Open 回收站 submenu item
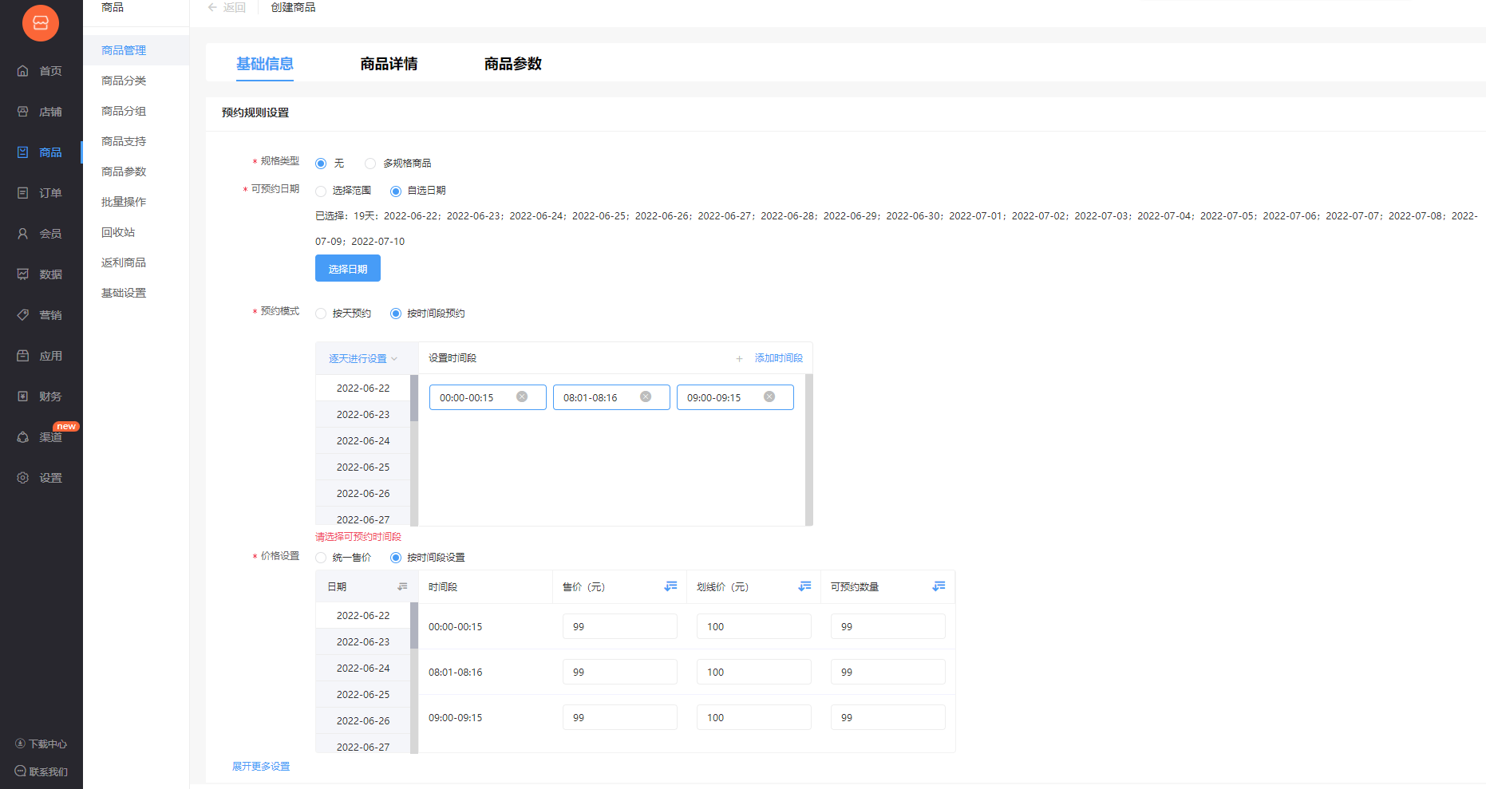The height and width of the screenshot is (789, 1486). tap(118, 232)
